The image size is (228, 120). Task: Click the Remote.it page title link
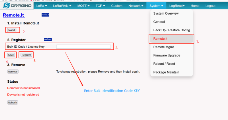[14, 15]
